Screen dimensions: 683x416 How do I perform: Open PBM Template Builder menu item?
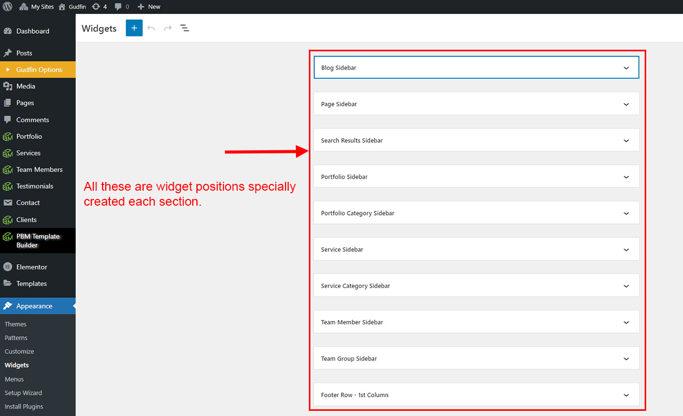[x=38, y=240]
